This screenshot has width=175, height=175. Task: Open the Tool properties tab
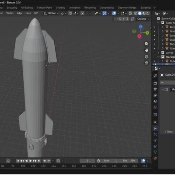(155, 76)
